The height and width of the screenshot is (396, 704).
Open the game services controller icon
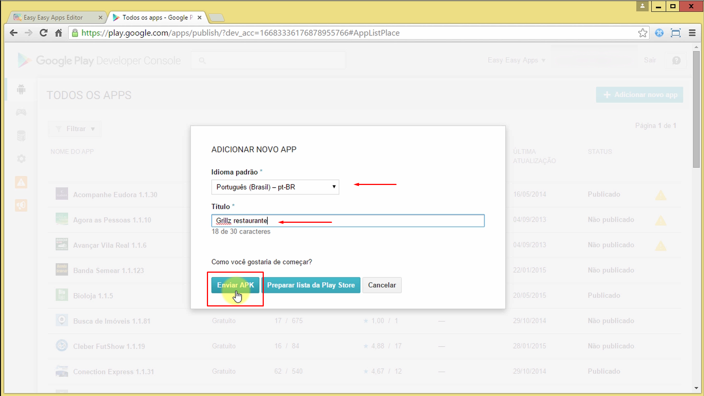[21, 112]
